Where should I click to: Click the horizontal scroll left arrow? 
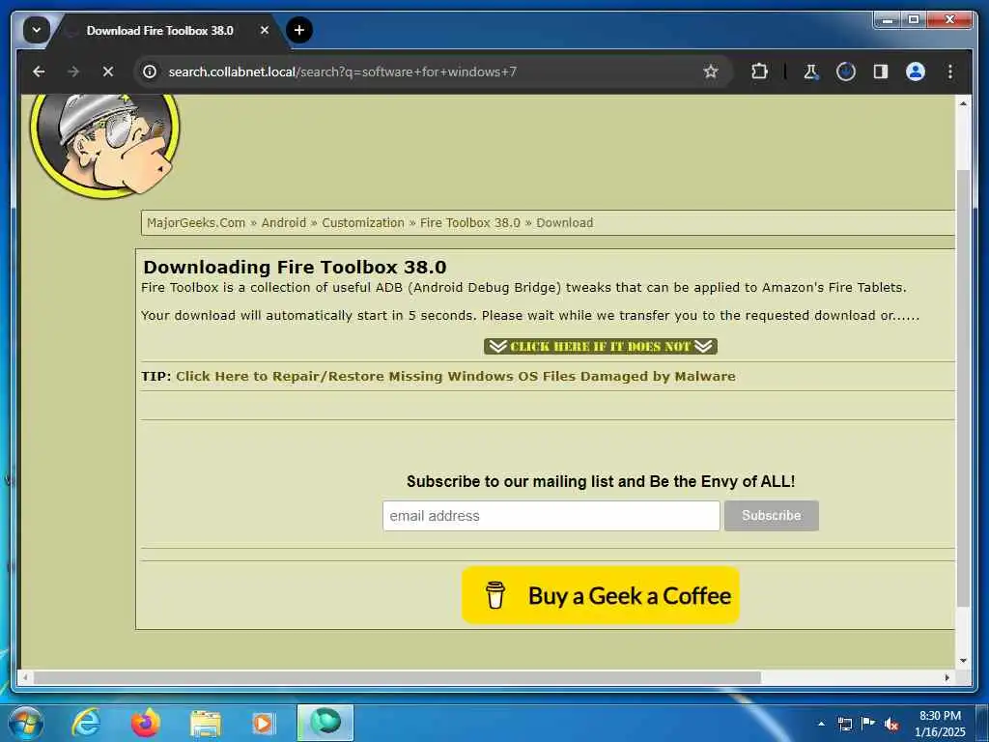coord(25,677)
